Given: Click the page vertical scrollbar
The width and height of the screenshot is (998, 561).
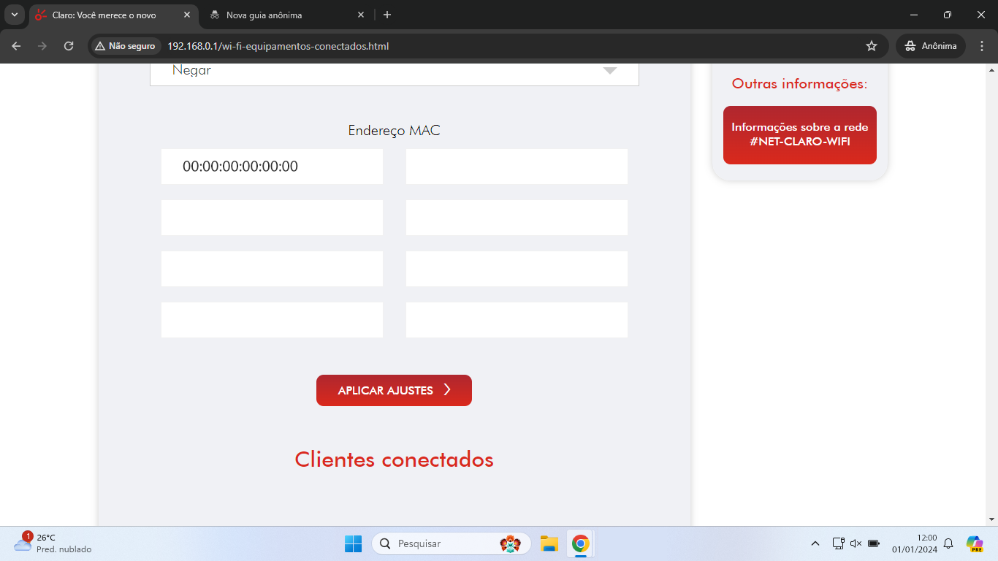Looking at the screenshot, I should (991, 294).
